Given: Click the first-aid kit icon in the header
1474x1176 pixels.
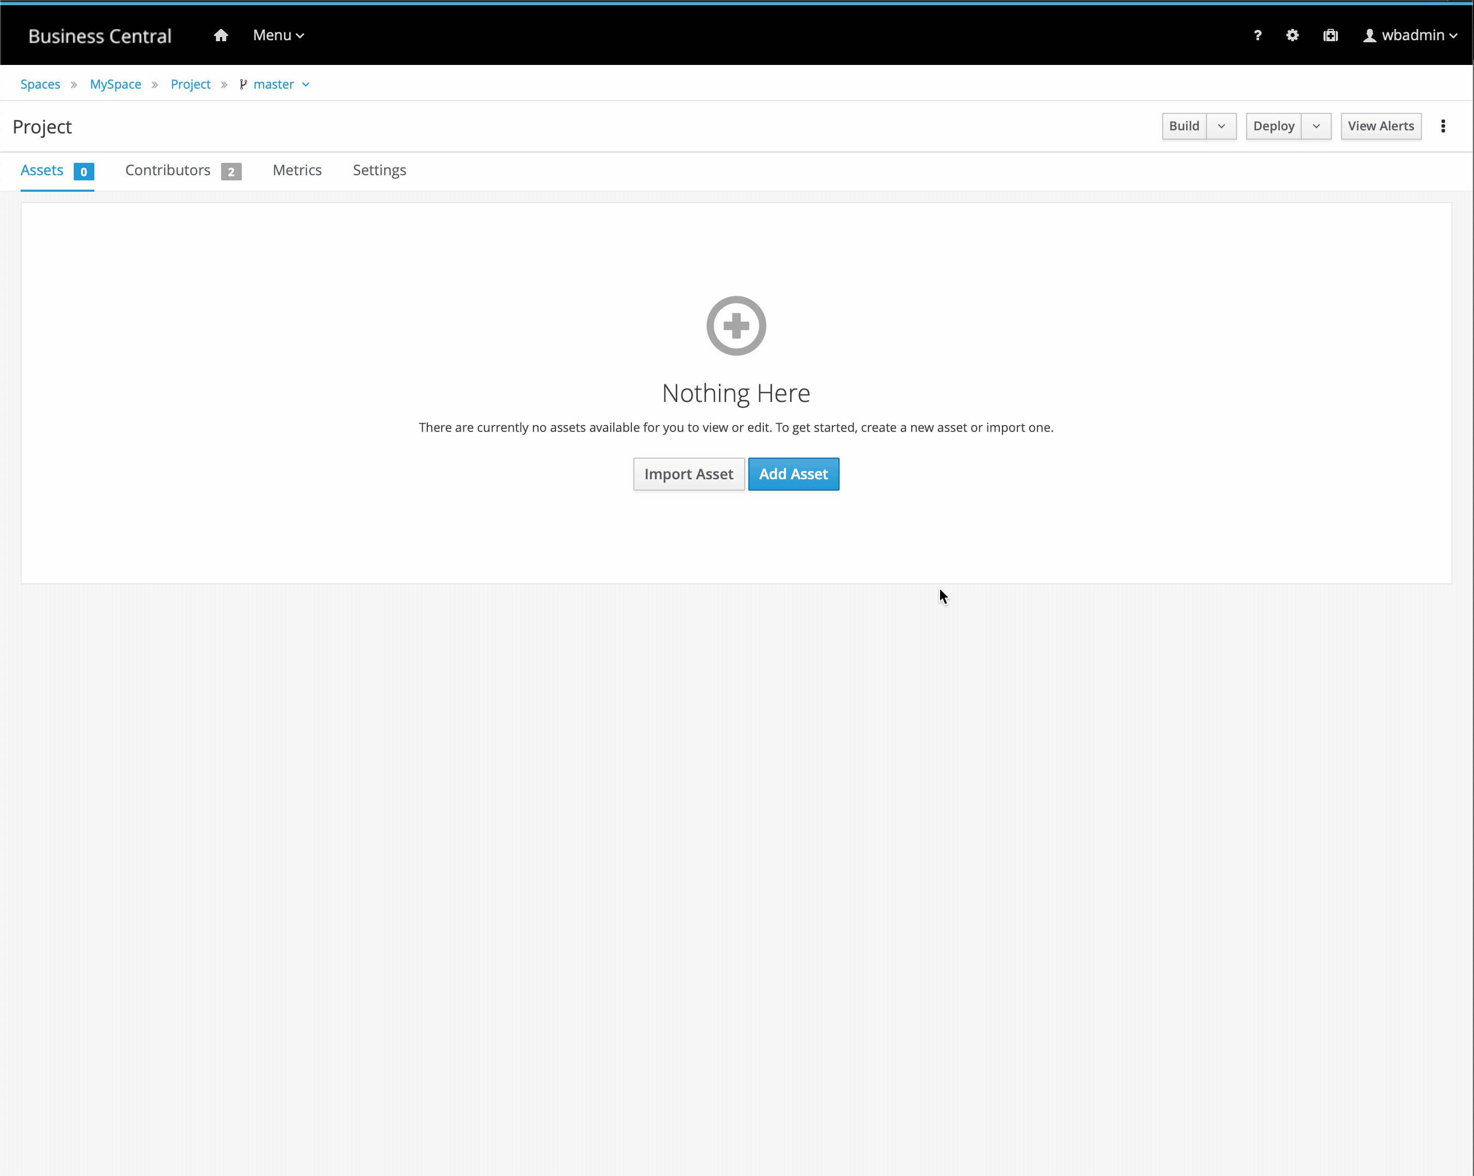Looking at the screenshot, I should pos(1330,36).
